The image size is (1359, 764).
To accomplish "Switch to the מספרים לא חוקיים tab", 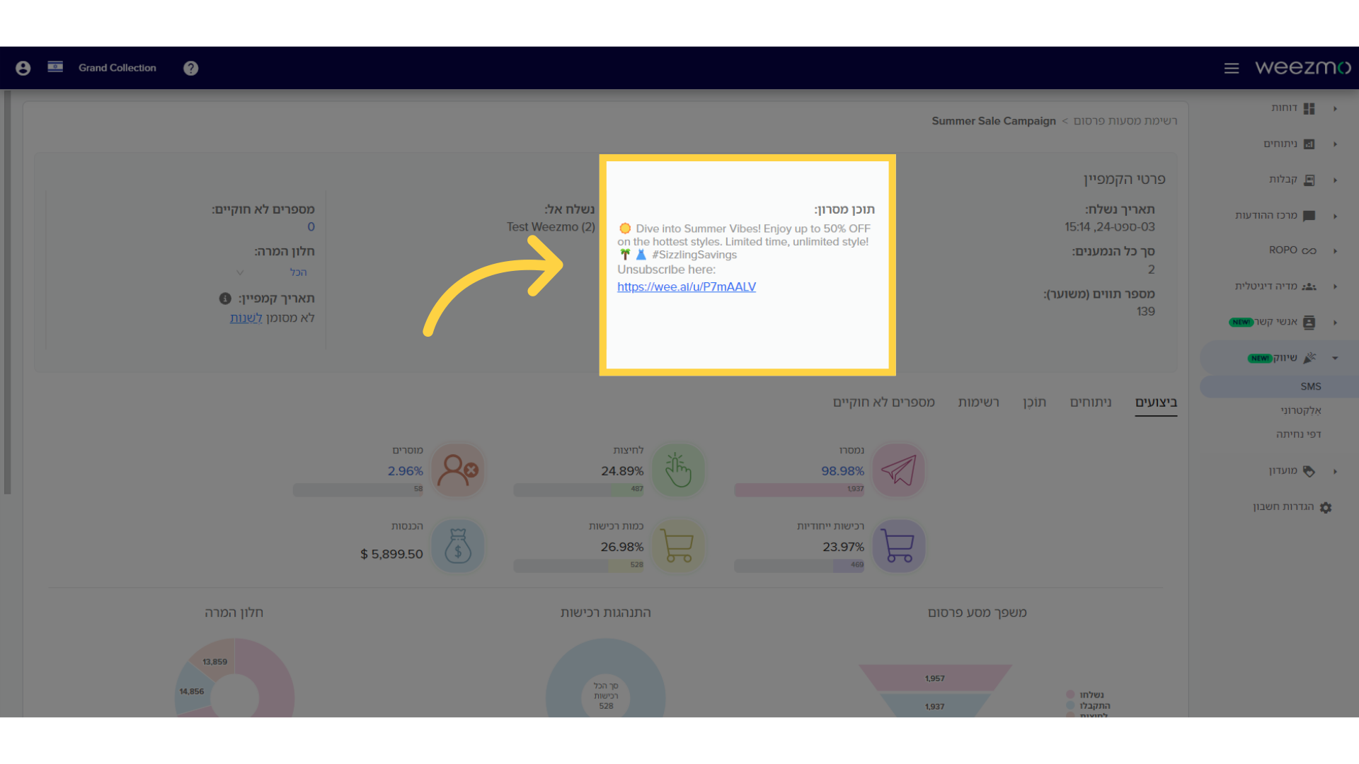I will point(884,403).
